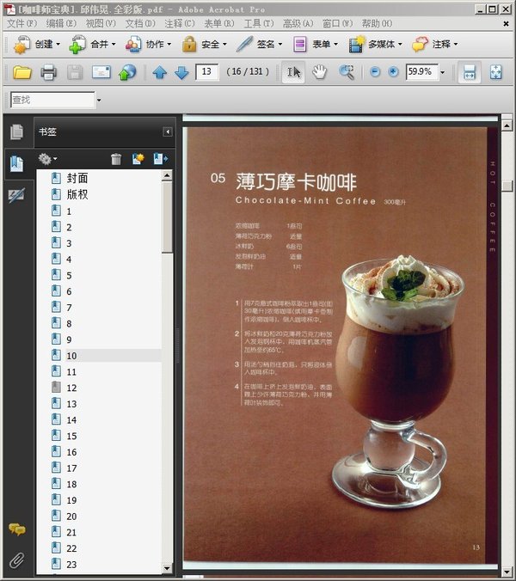516x581 pixels.
Task: Click the bookmark list scrollbar thumb
Action: coord(167,217)
